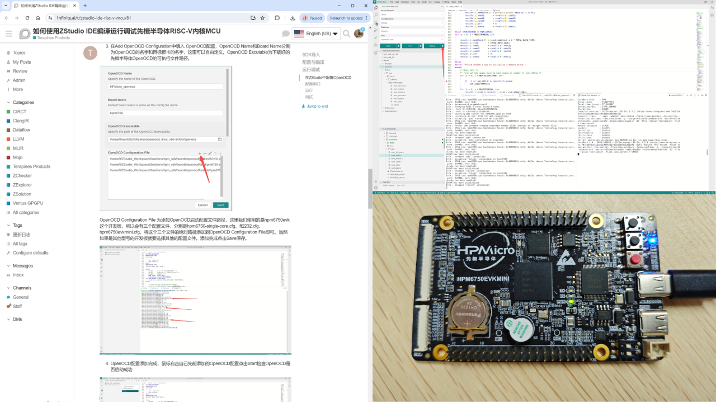Open the Inbox messages link
This screenshot has width=716, height=402.
point(18,275)
